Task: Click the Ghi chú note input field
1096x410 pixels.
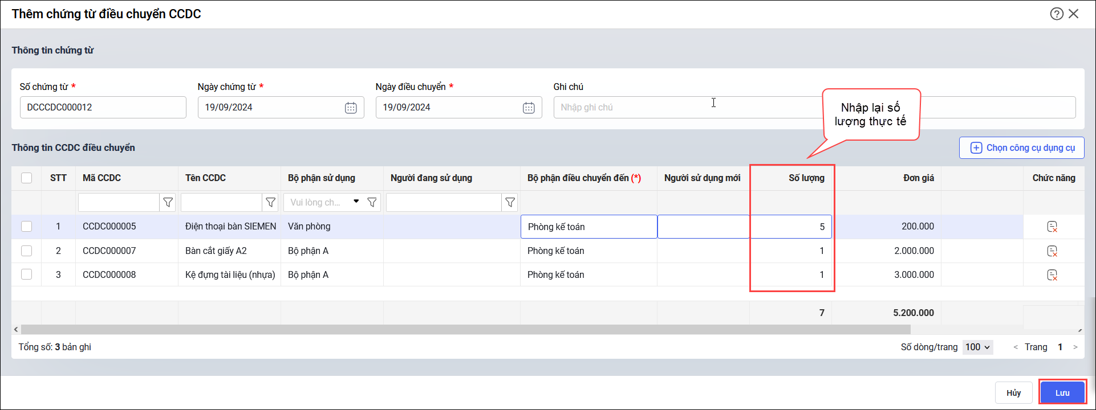Action: [684, 108]
